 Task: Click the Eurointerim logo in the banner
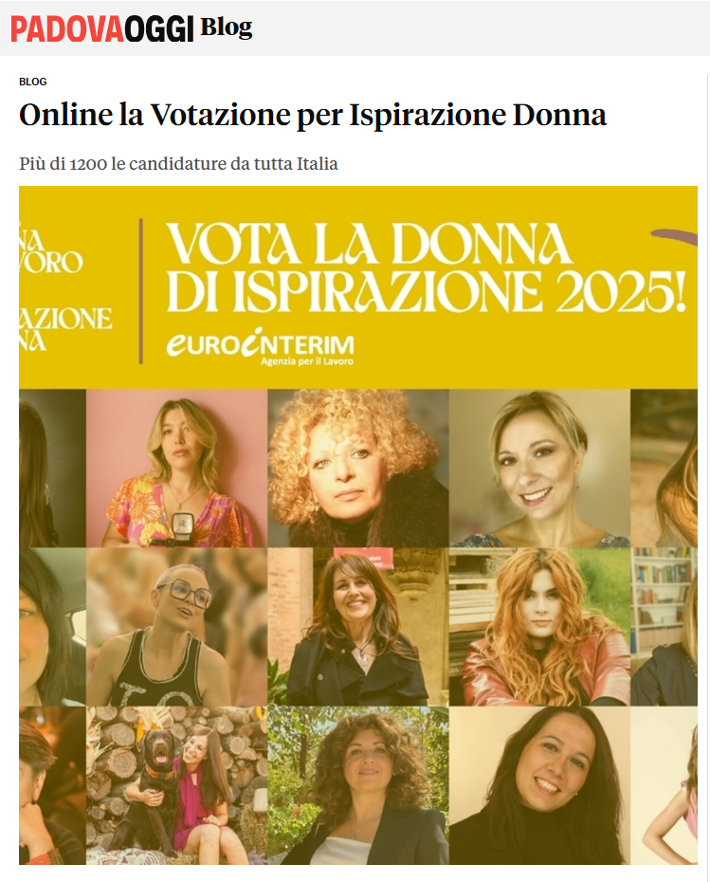pos(261,346)
